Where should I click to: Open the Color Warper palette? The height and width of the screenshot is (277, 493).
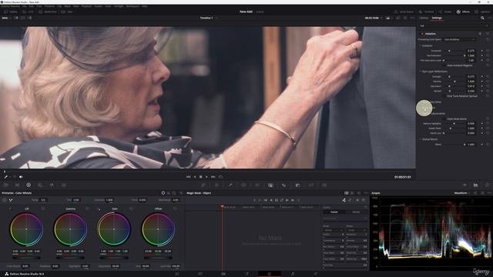(216, 185)
